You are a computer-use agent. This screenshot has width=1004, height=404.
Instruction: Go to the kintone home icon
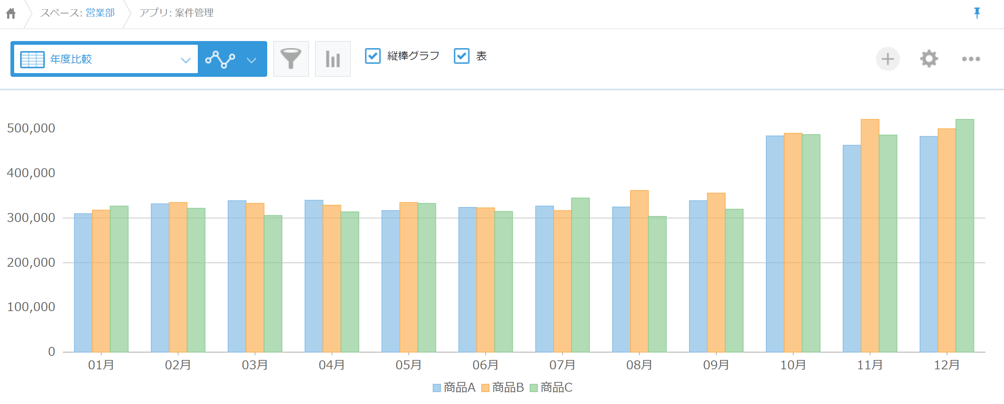pos(11,14)
